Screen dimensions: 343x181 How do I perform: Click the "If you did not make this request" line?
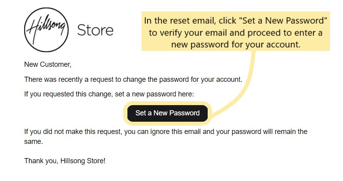pos(165,131)
